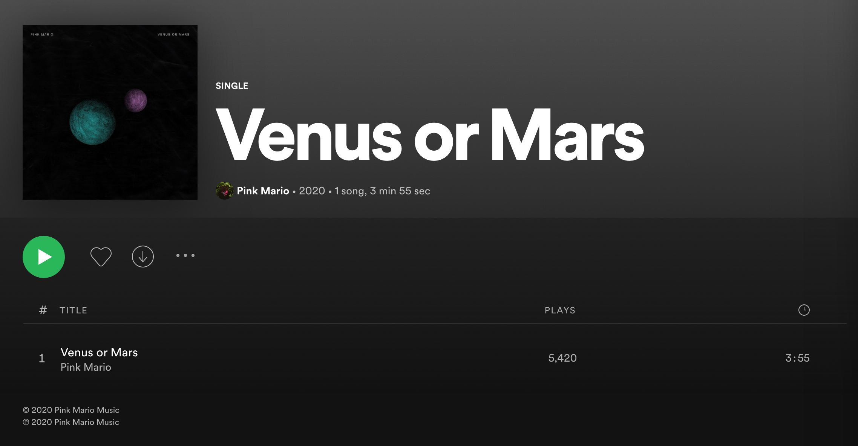Play the Venus or Mars single

tap(44, 257)
